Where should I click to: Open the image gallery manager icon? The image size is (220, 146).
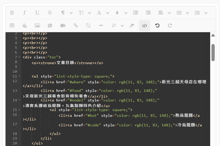[x=50, y=25]
